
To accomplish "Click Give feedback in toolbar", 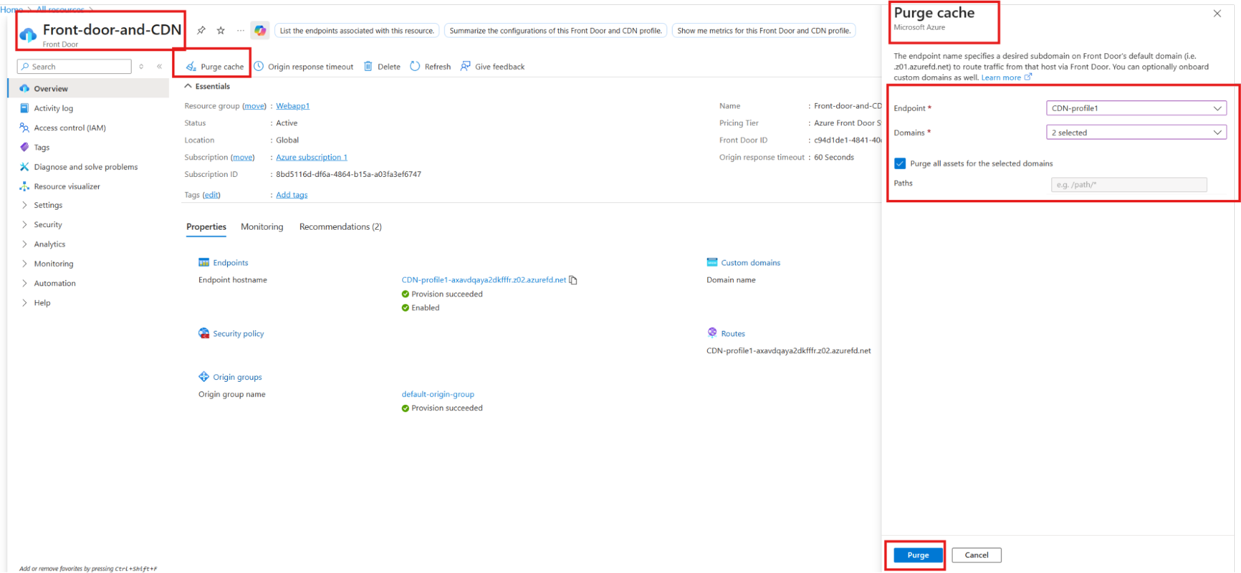I will pos(492,66).
